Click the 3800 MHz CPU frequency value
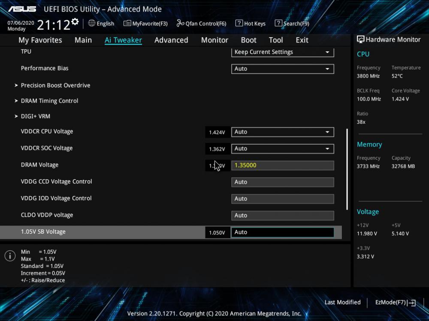 click(368, 76)
